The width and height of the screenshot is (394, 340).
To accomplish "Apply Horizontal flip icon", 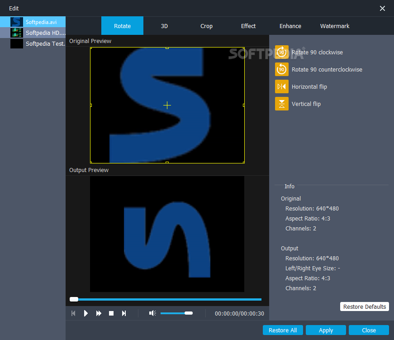I will tap(282, 86).
